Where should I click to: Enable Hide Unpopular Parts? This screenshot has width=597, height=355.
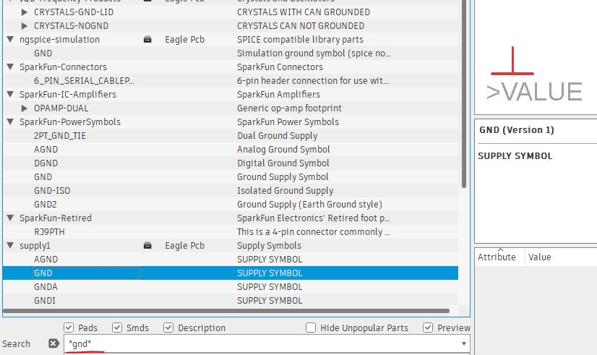(x=311, y=328)
